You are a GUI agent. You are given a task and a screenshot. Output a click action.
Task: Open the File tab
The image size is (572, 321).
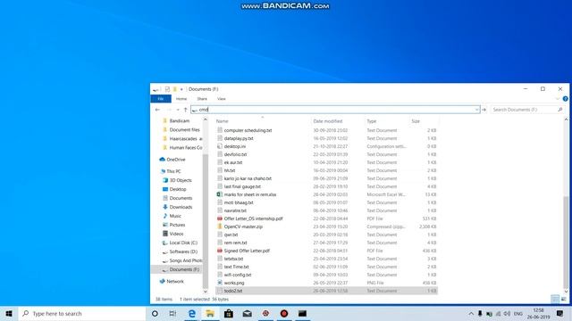(161, 99)
